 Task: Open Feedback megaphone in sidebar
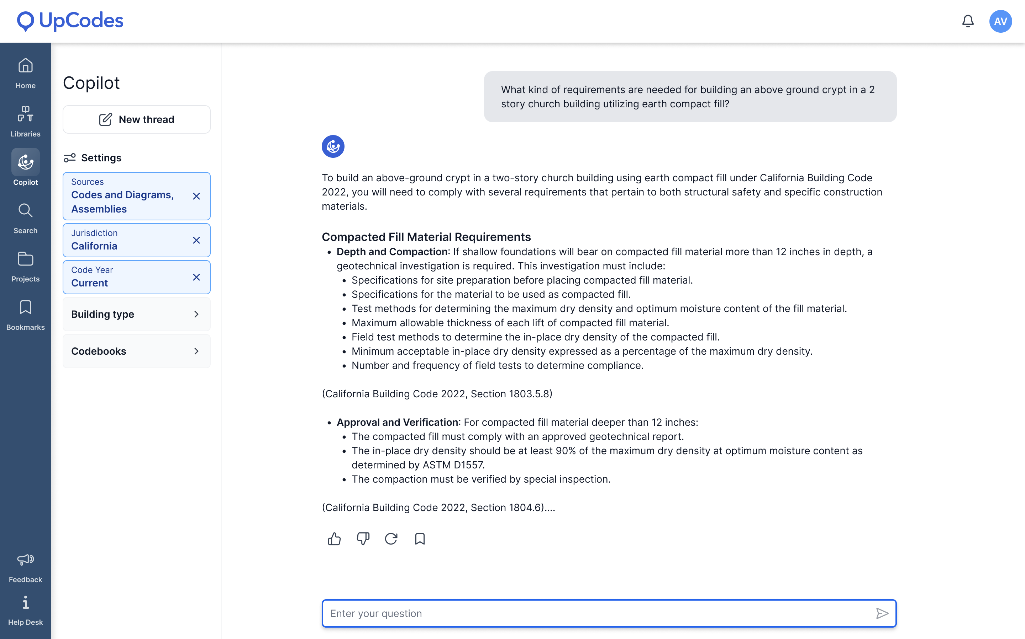click(x=25, y=568)
